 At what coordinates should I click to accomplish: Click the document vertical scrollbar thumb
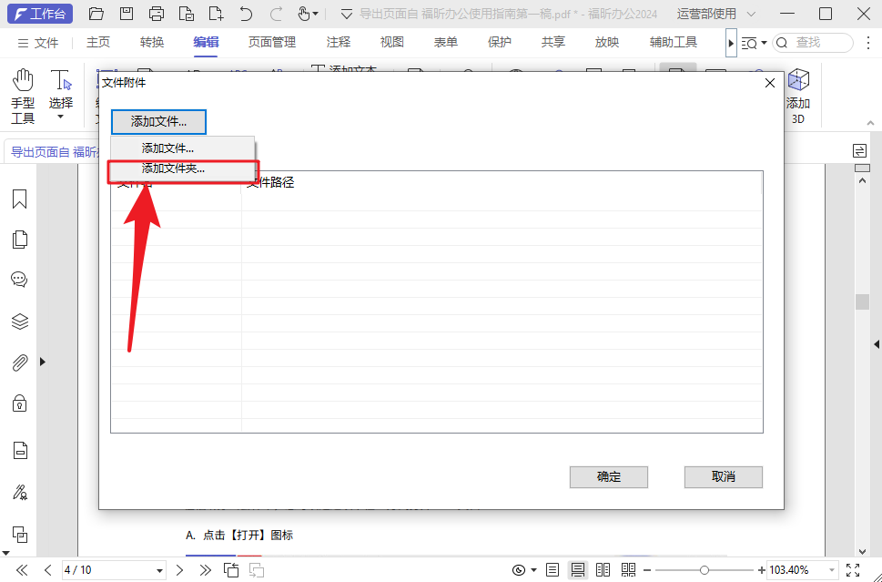(x=862, y=301)
